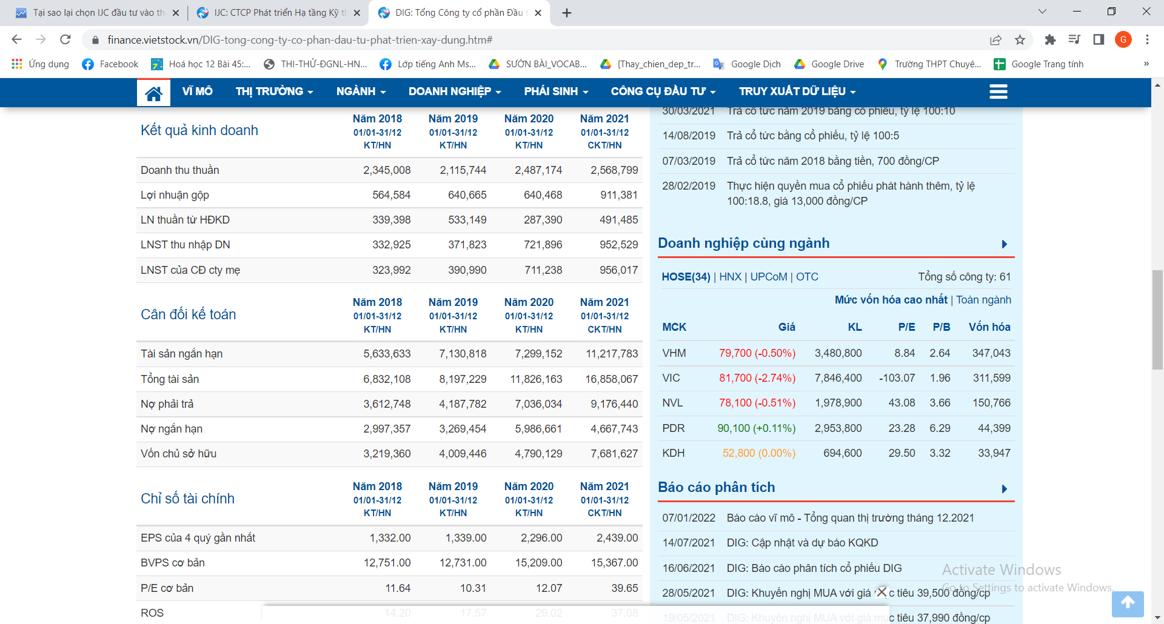Image resolution: width=1164 pixels, height=624 pixels.
Task: Close the overlay X near bottom
Action: (882, 592)
